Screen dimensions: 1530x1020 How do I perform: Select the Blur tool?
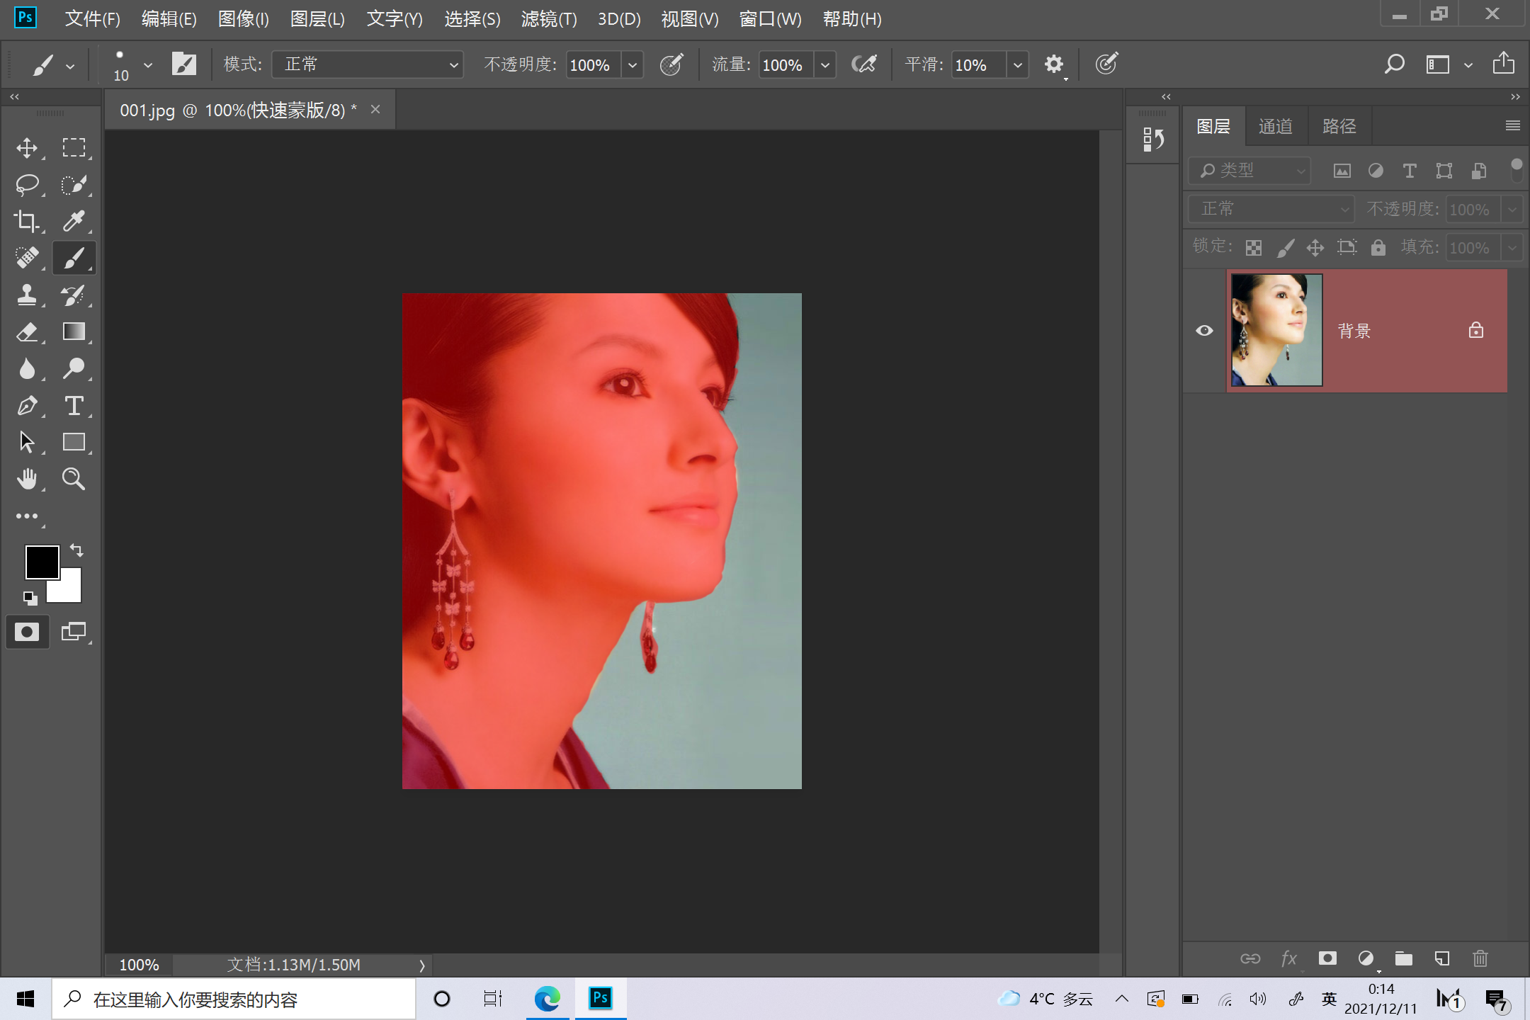click(27, 368)
